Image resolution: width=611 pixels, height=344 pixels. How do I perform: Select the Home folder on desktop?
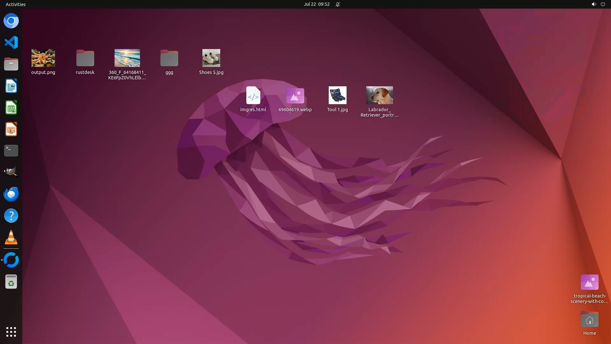coord(589,320)
